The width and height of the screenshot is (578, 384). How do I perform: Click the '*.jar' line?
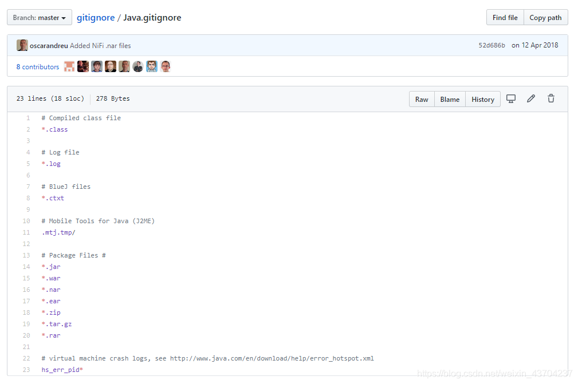tap(51, 267)
